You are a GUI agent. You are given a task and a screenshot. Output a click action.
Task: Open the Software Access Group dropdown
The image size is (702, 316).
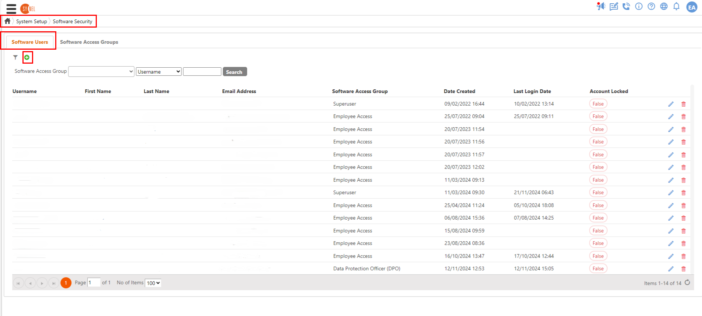click(x=101, y=71)
